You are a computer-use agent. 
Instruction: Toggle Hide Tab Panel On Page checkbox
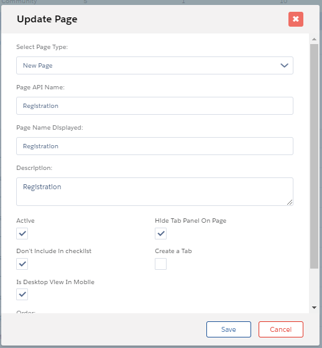click(160, 233)
